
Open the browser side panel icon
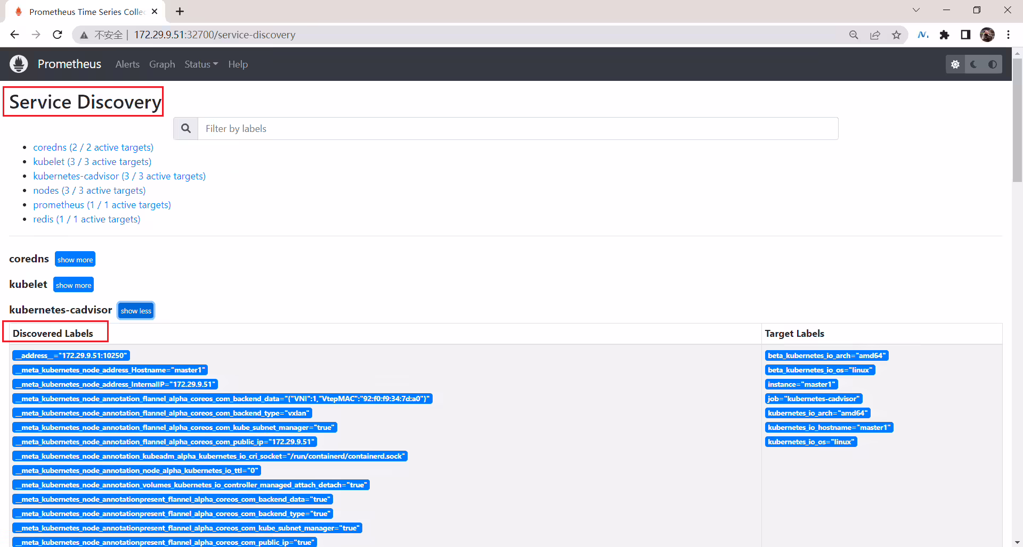point(965,35)
